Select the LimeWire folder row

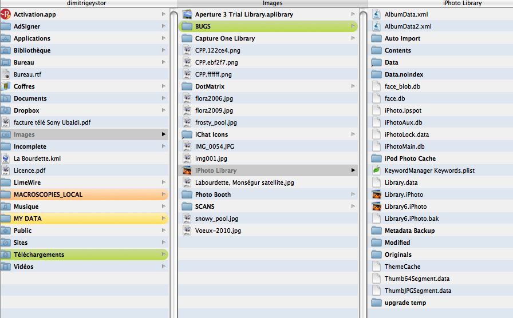click(84, 182)
